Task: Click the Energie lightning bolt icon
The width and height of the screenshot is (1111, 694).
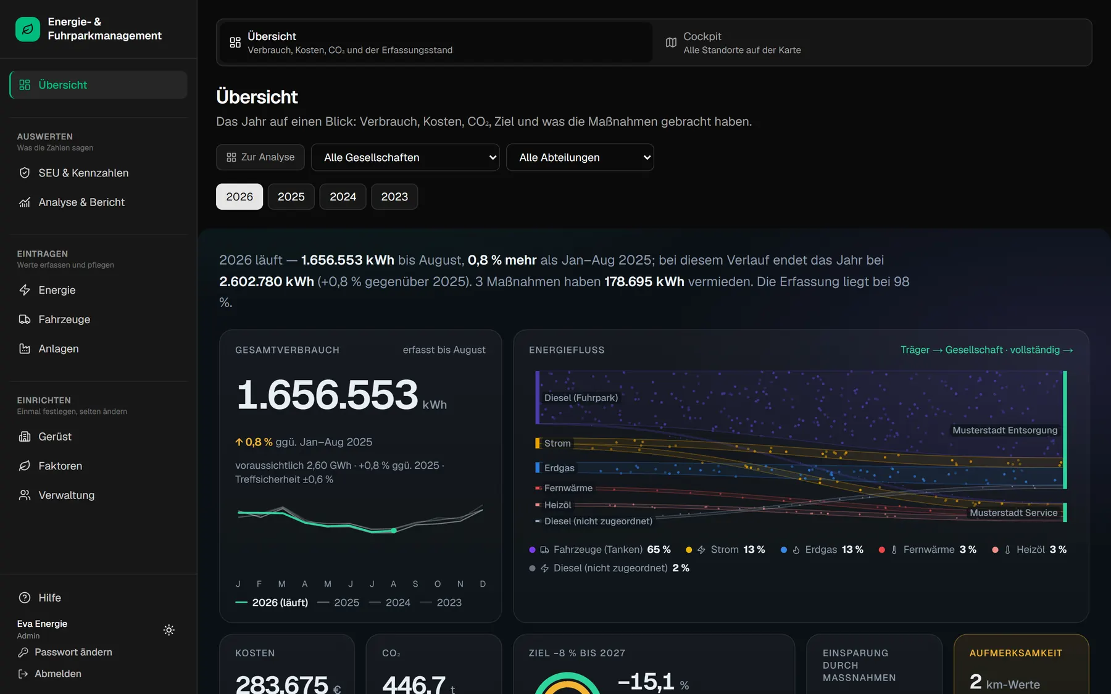Action: [25, 290]
